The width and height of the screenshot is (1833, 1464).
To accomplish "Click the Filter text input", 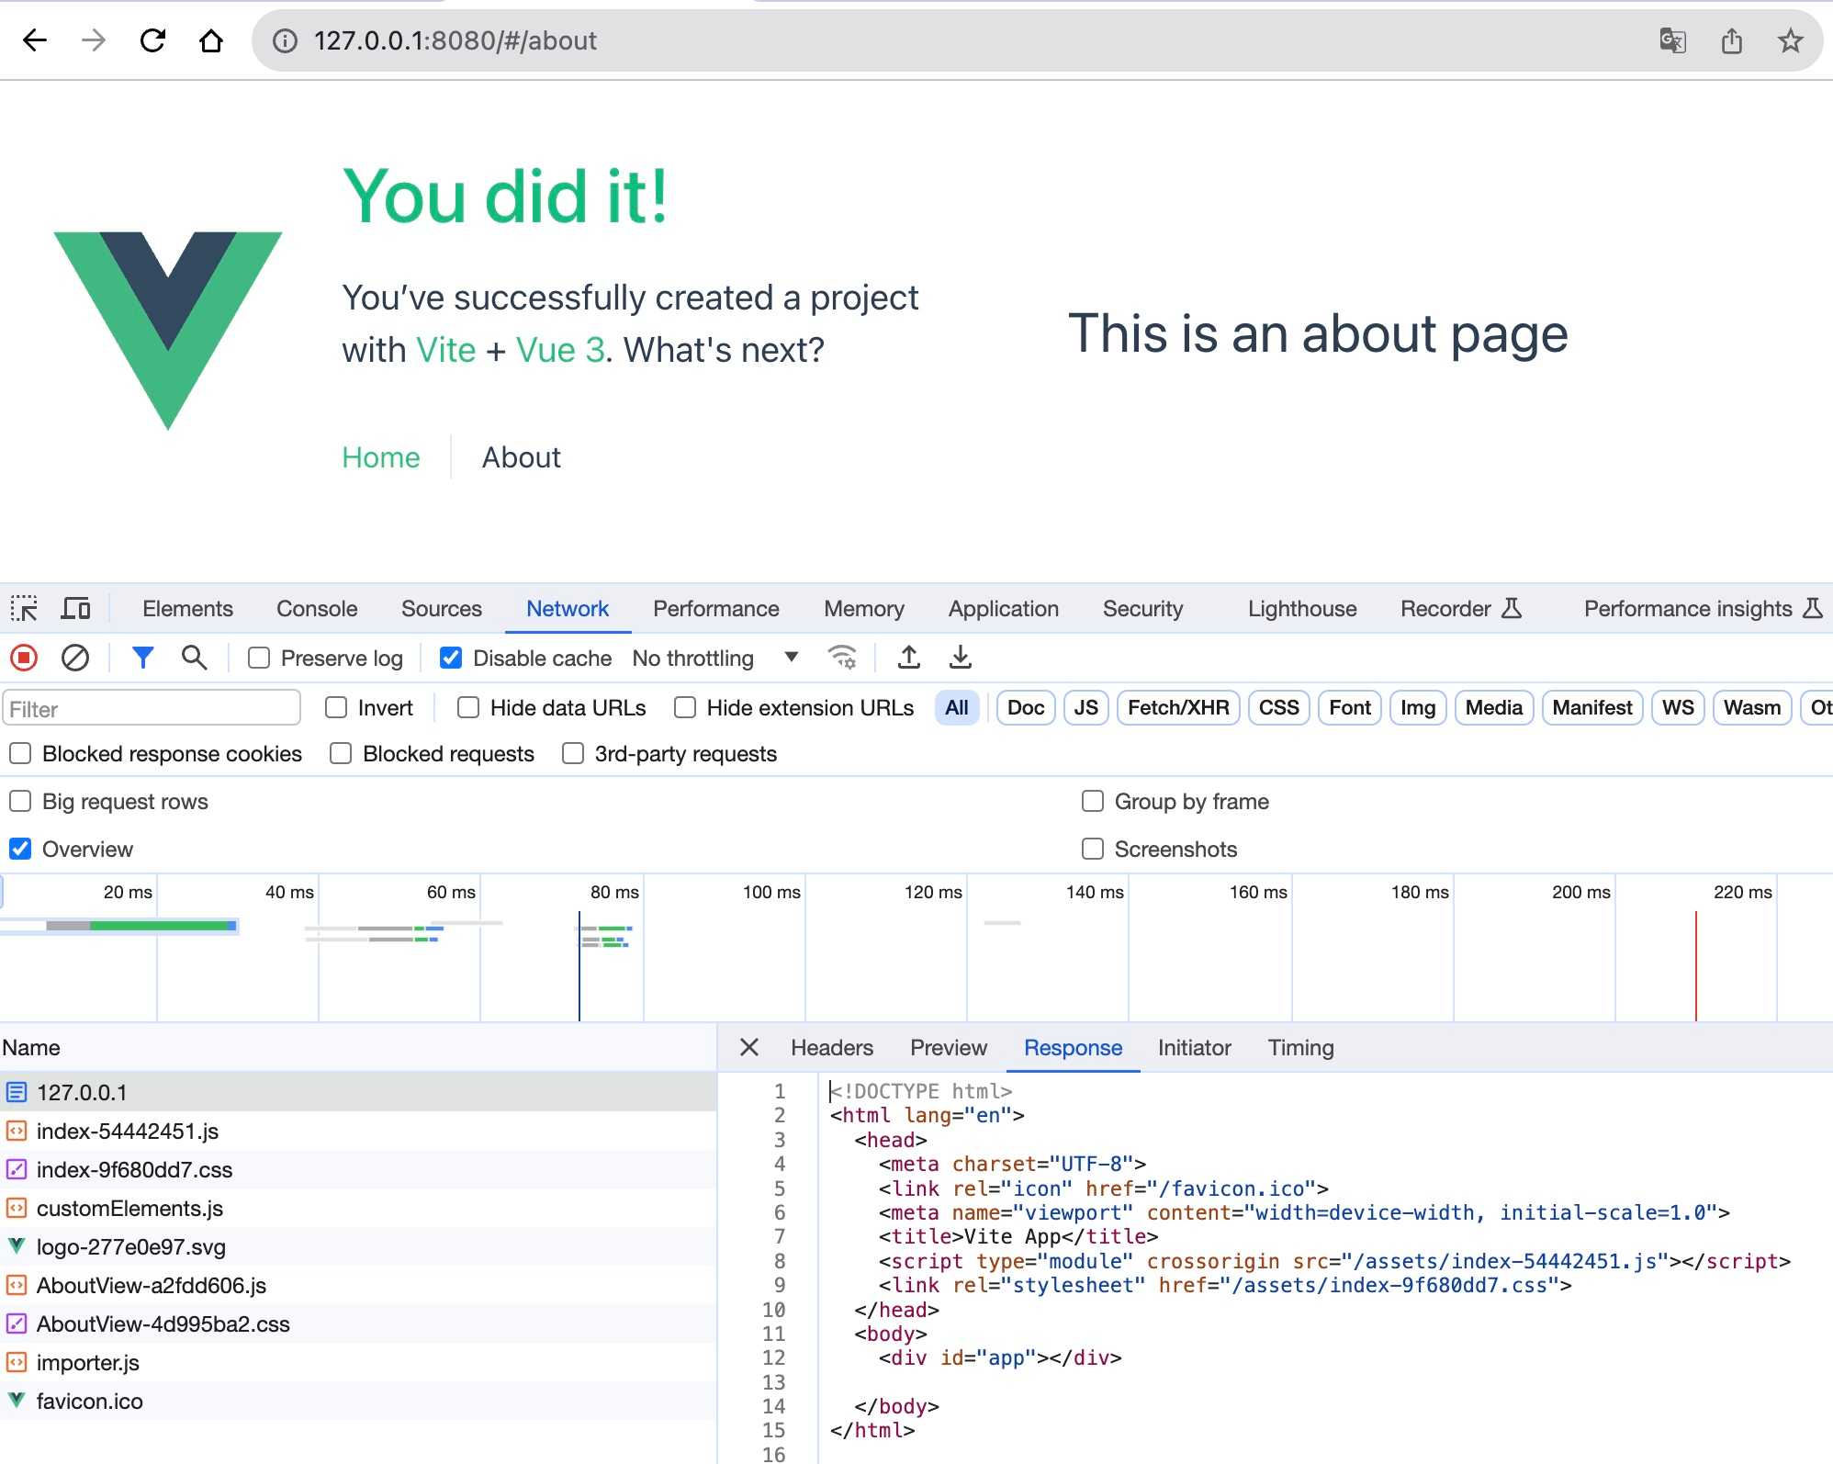I will [x=152, y=708].
